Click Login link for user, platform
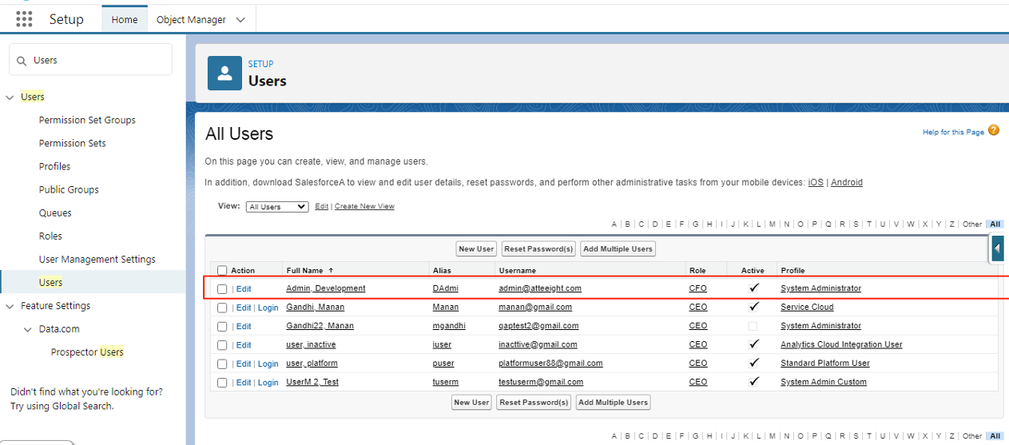This screenshot has width=1009, height=445. (268, 364)
